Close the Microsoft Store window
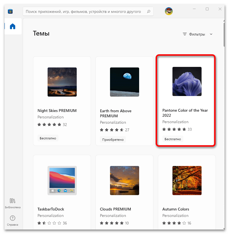This screenshot has height=234, width=229. (220, 9)
